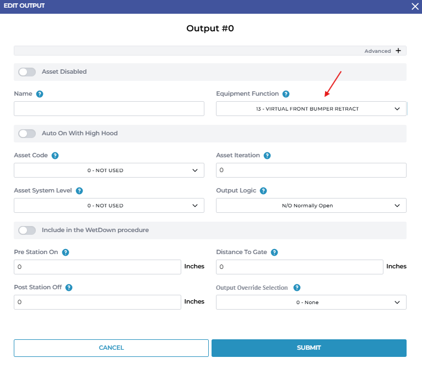This screenshot has width=422, height=380.
Task: Close the Edit Output dialog
Action: pos(415,6)
